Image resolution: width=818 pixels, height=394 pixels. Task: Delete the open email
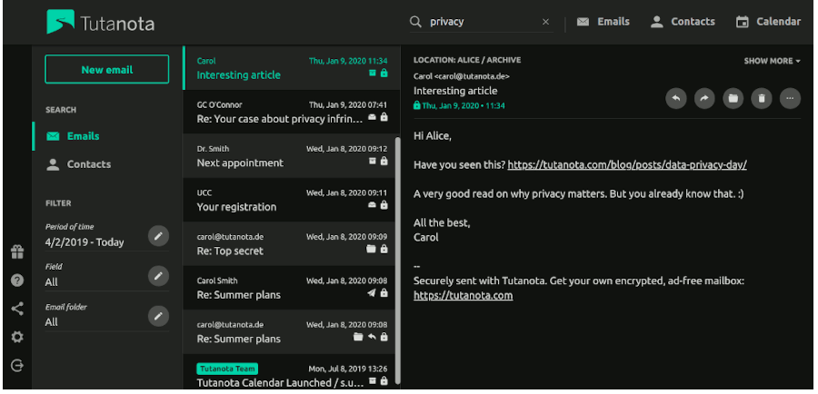point(761,98)
